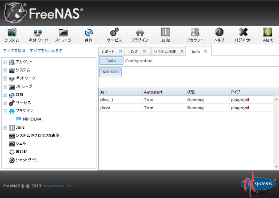Open the ヘルプ question mark icon
279x198 pixels.
(219, 35)
